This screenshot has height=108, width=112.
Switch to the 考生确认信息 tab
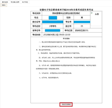point(15,2)
